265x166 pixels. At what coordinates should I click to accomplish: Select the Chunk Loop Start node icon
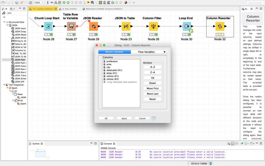pos(48,26)
